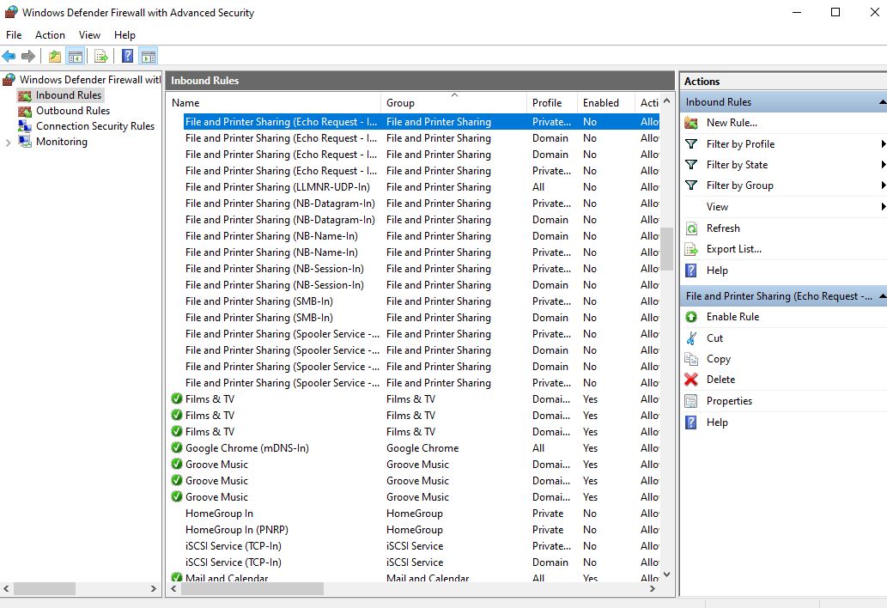The width and height of the screenshot is (887, 608).
Task: Click the Filter by State funnel icon
Action: coord(691,165)
